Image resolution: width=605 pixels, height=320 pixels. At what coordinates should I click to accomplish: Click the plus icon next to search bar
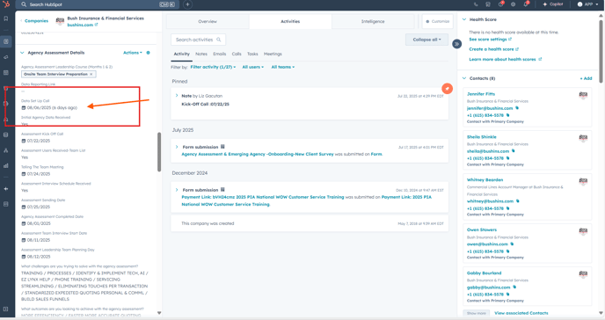187,4
